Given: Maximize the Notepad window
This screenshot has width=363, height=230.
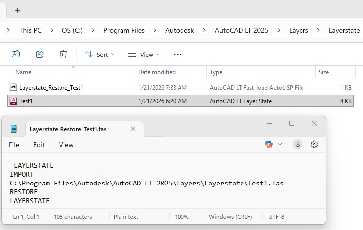Looking at the screenshot, I should pyautogui.click(x=292, y=123).
